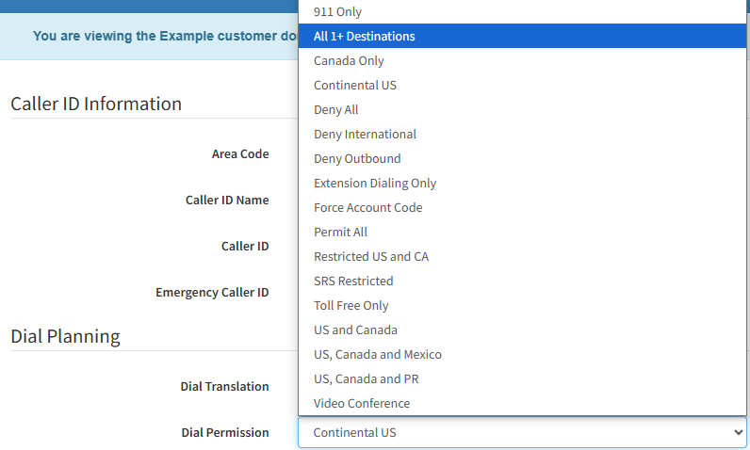Click the Dial Permission chevron arrow

(738, 432)
